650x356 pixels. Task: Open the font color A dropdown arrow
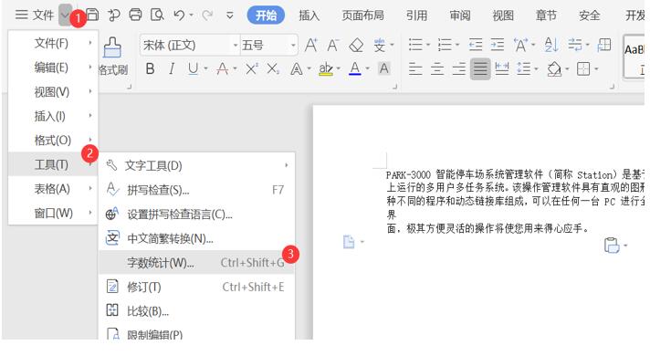point(367,68)
